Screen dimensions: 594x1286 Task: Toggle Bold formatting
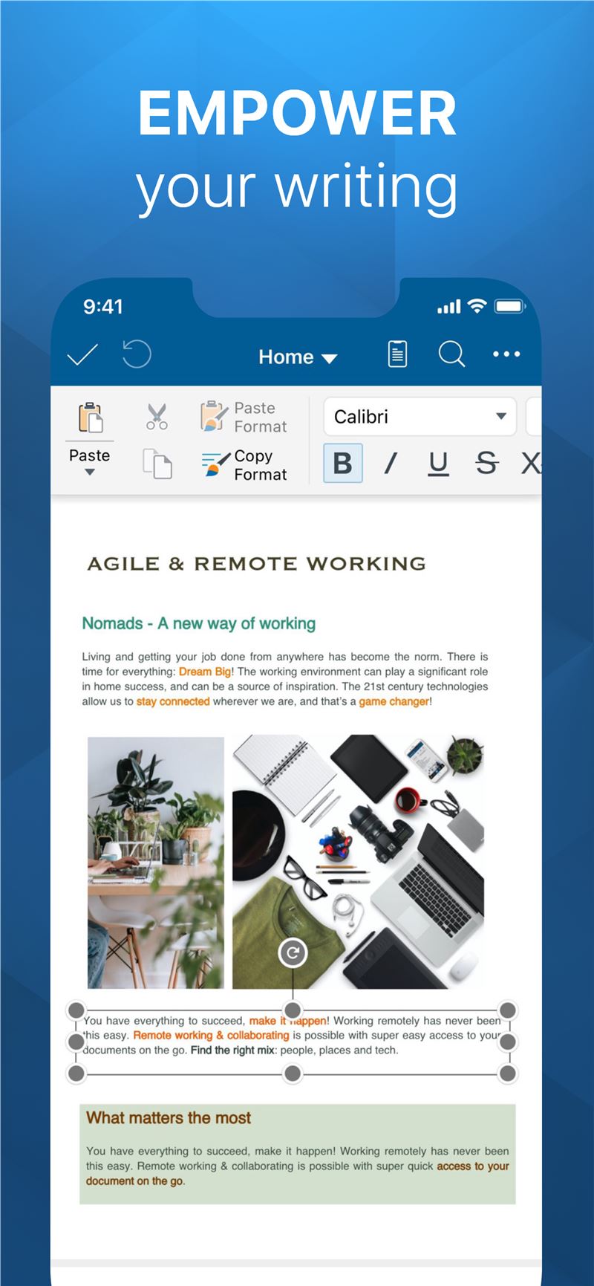point(343,463)
